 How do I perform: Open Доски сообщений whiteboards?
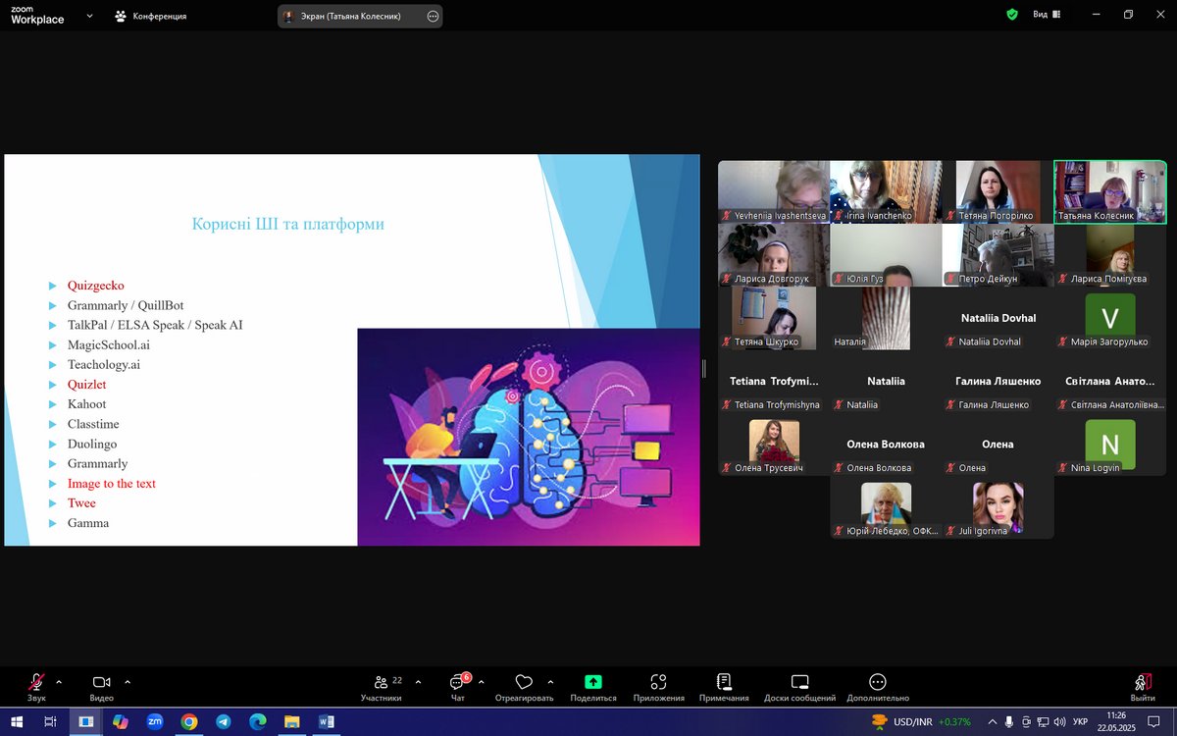pos(799,687)
